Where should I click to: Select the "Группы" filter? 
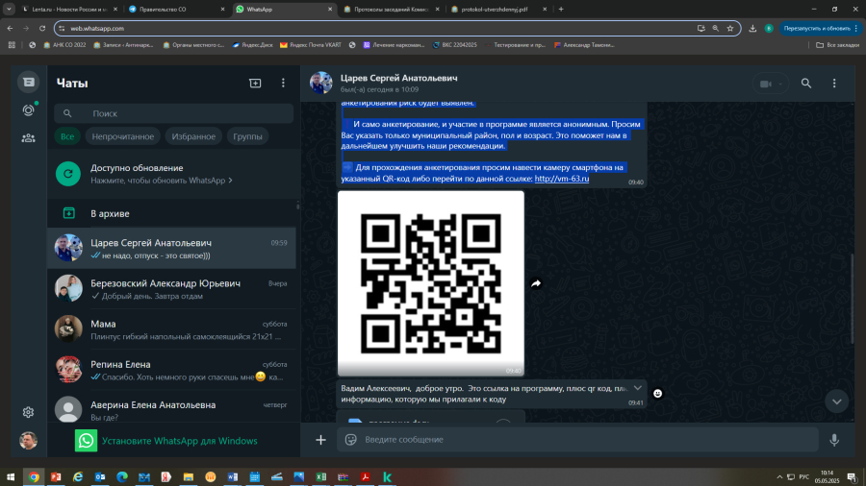click(x=247, y=136)
